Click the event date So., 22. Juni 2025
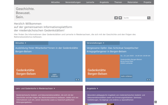 point(136,56)
